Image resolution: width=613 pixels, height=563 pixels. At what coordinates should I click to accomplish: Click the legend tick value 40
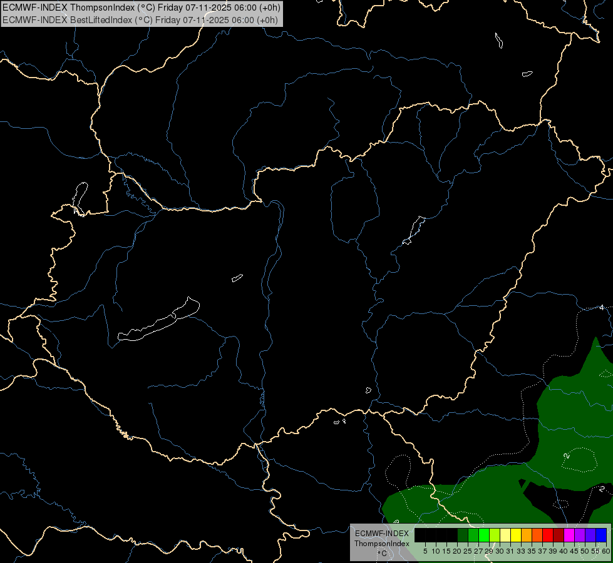(564, 551)
